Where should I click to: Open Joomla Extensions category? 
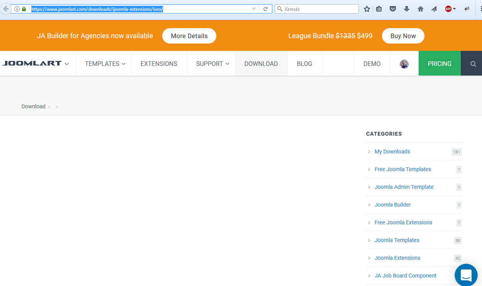(397, 258)
